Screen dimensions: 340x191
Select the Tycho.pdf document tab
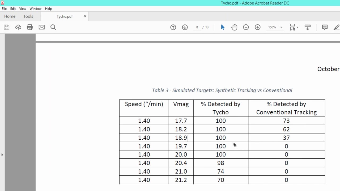coord(65,16)
